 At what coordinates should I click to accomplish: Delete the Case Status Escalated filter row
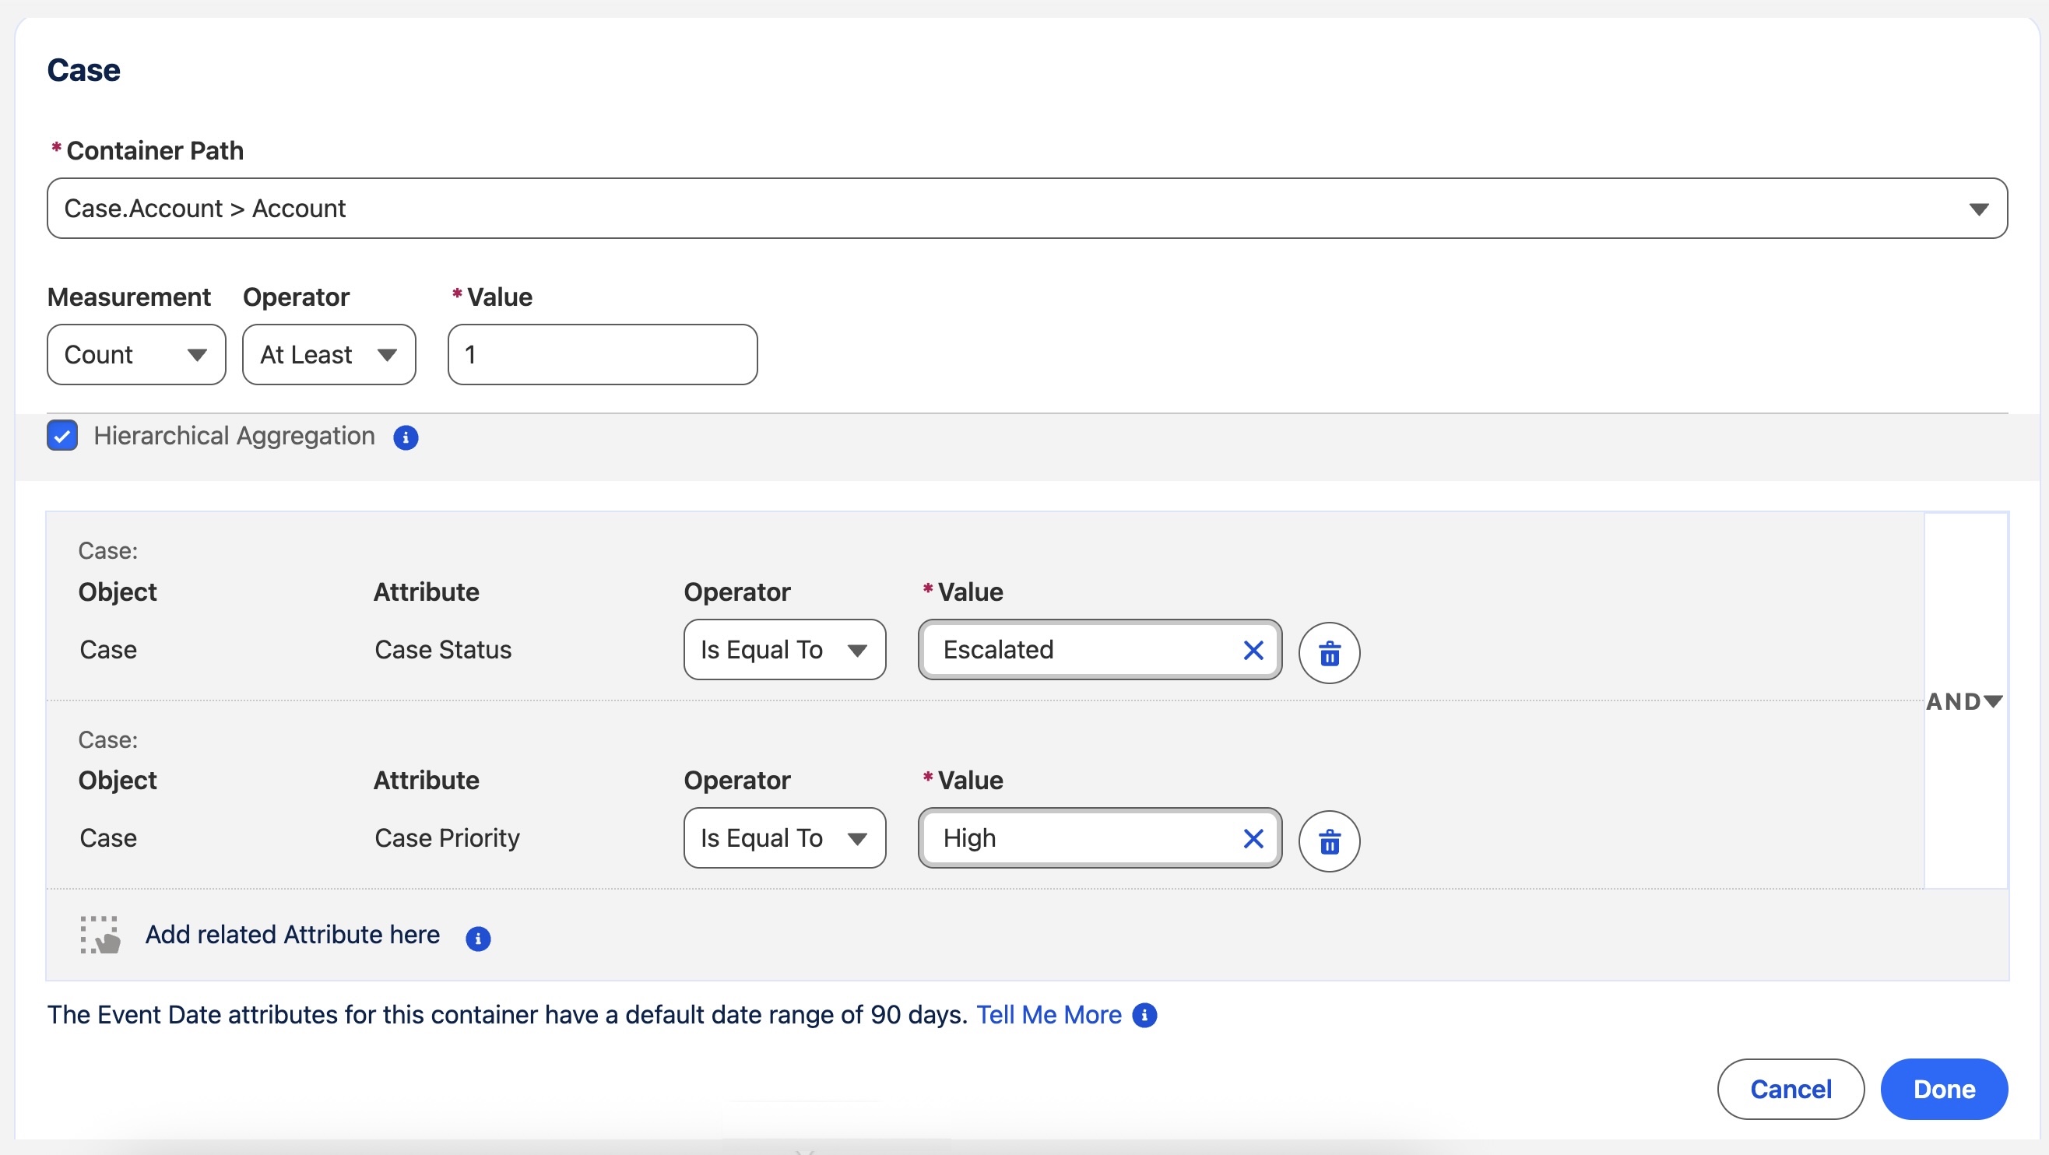(1328, 653)
